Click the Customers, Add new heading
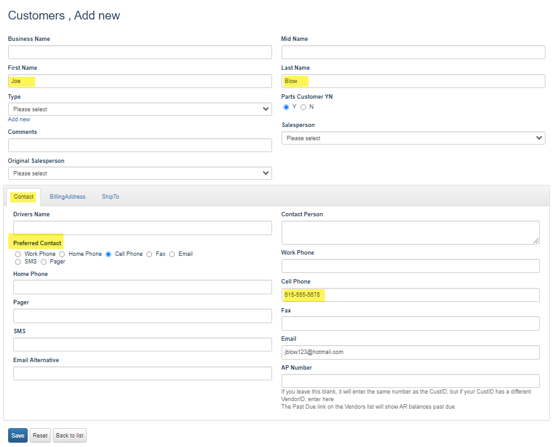553x447 pixels. 64,16
